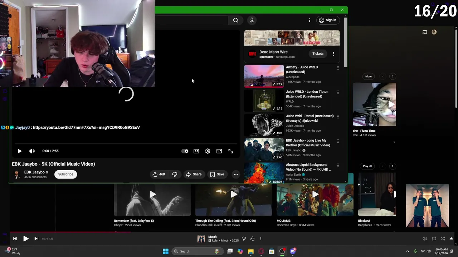Like the video with 46K likes

[x=159, y=174]
